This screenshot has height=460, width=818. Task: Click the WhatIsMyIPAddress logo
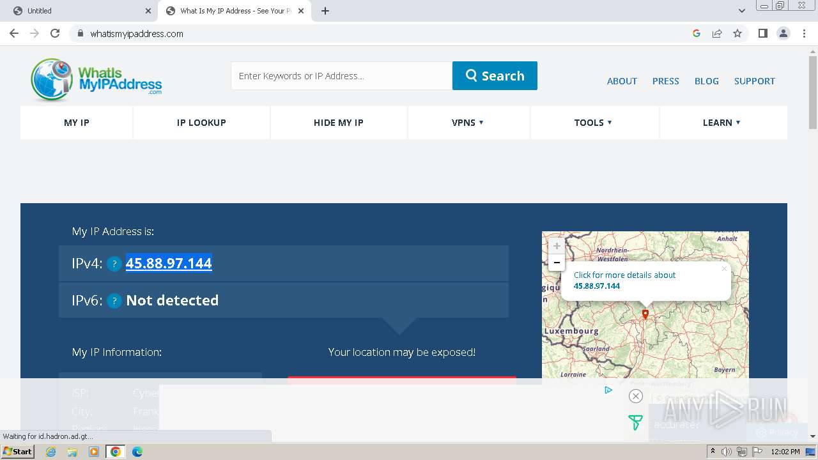click(96, 80)
